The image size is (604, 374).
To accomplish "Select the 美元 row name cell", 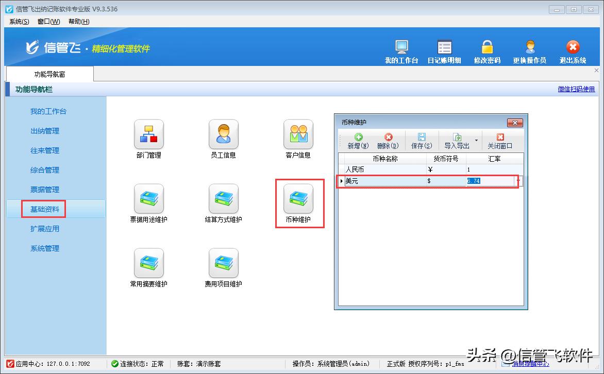I will [385, 181].
